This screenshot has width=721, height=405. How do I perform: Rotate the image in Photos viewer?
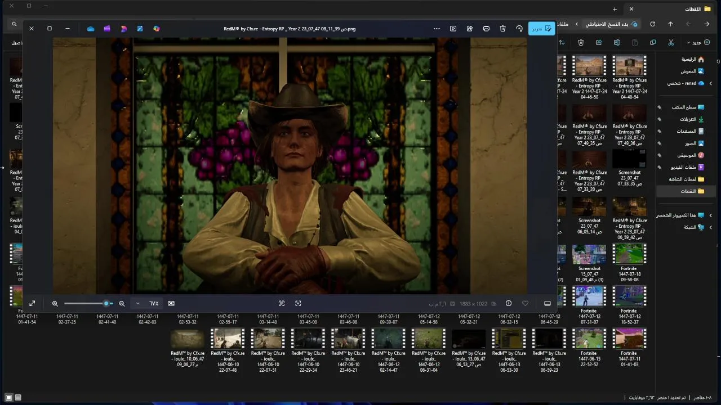tap(519, 29)
